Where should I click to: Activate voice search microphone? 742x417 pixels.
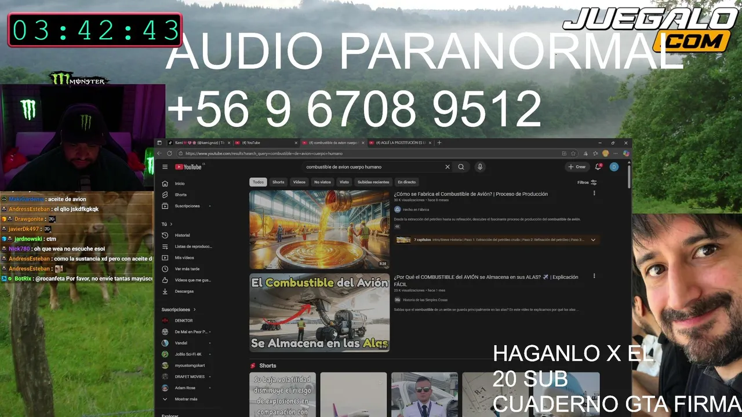(479, 167)
